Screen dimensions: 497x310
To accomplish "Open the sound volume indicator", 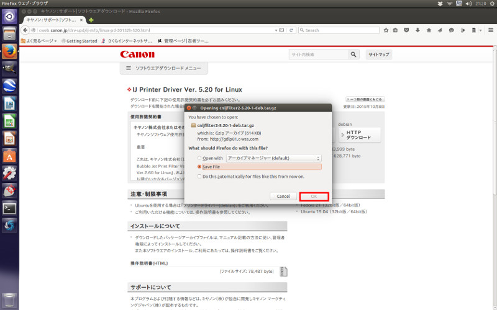I will [469, 4].
